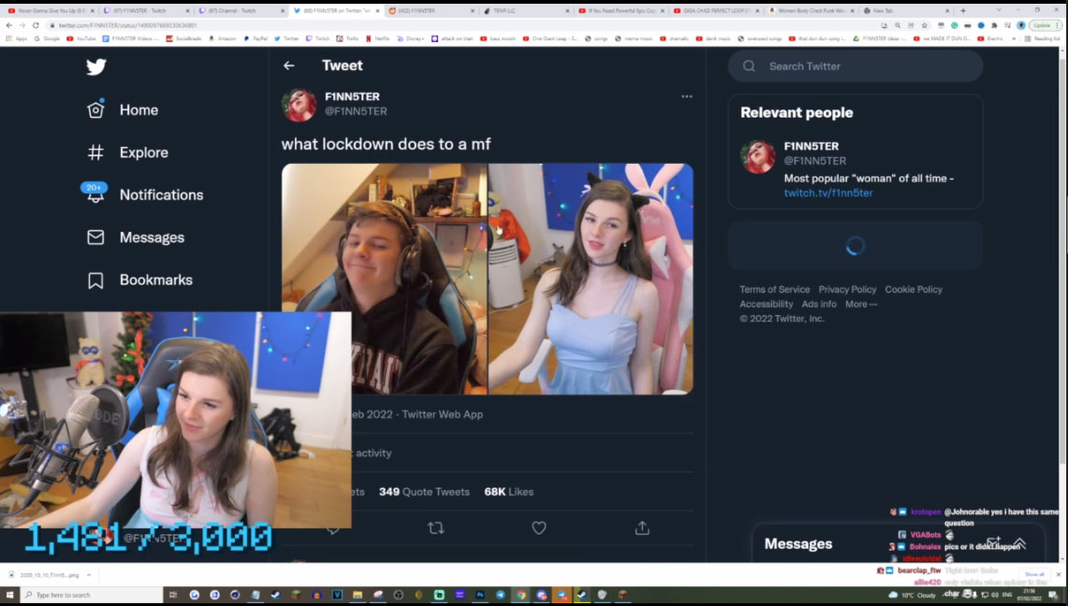Click the Chrome icon in the taskbar
The image size is (1068, 606).
point(521,595)
